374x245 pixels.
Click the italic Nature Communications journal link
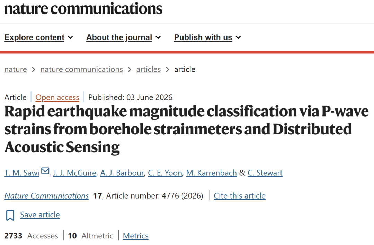46,196
